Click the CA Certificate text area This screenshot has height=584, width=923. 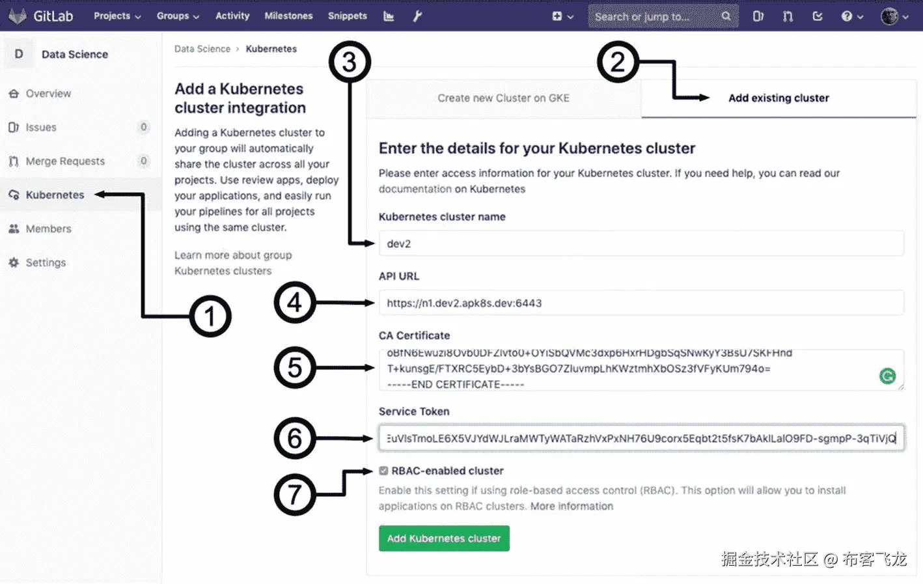641,370
